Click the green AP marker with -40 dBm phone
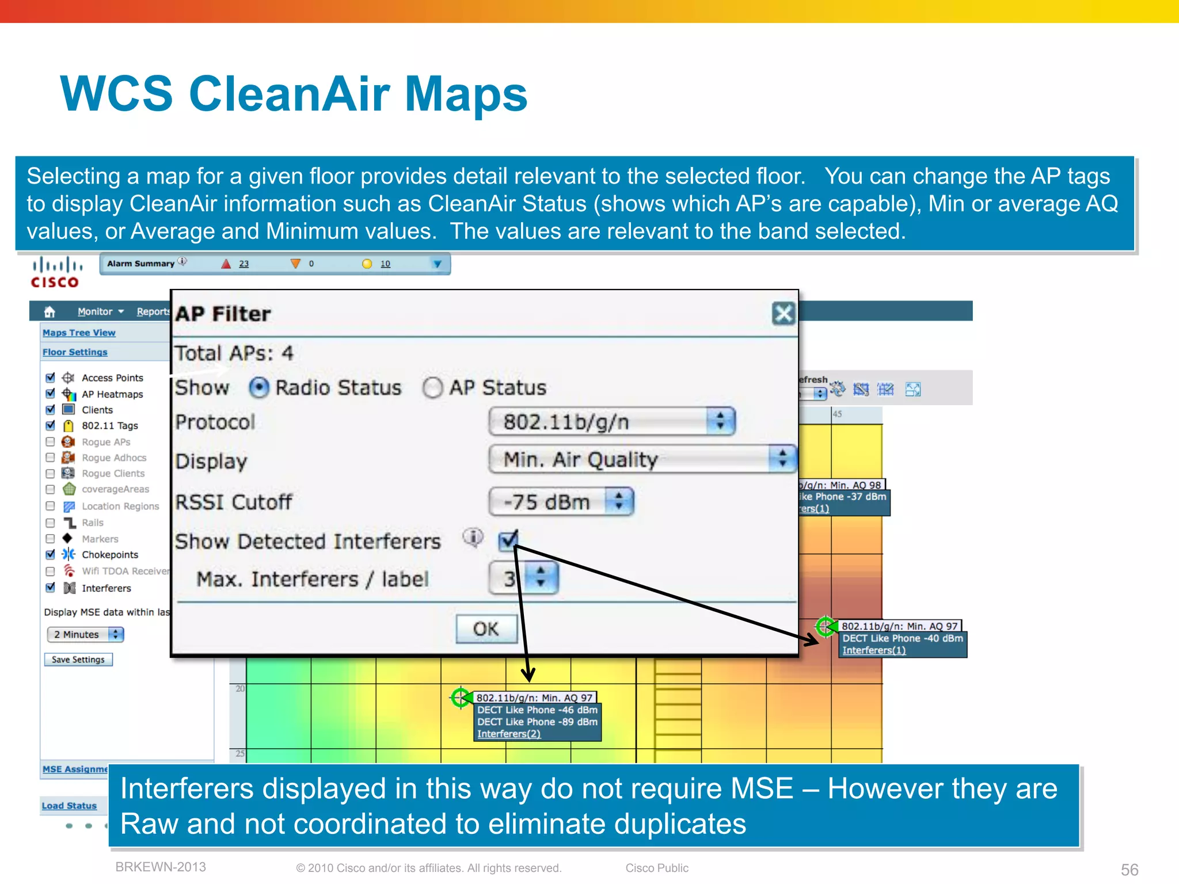 coord(826,626)
